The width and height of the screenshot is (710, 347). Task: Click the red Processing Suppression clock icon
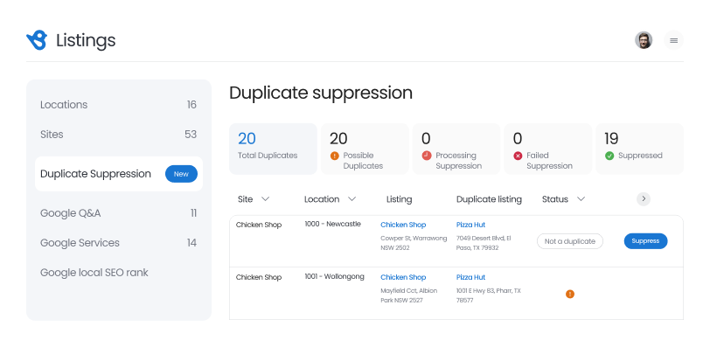point(427,156)
